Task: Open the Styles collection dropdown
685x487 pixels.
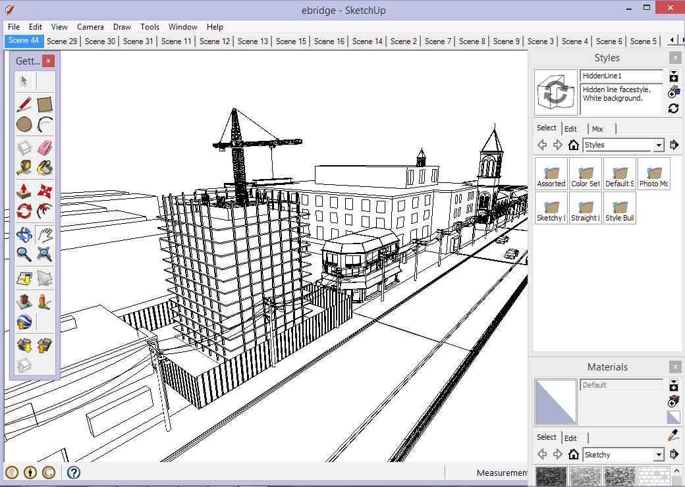Action: click(659, 145)
